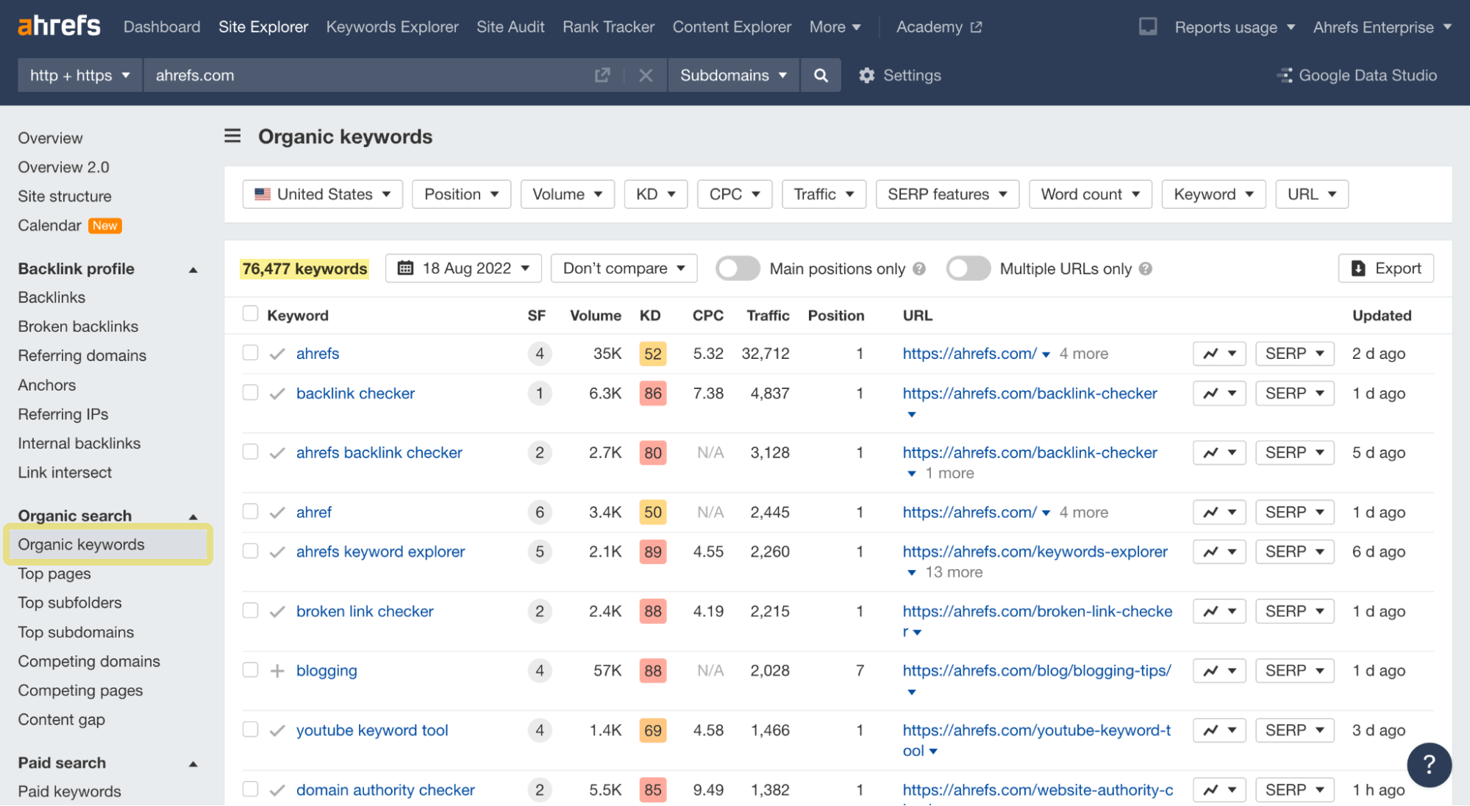
Task: Expand the Subdomains dropdown in search bar
Action: 732,74
